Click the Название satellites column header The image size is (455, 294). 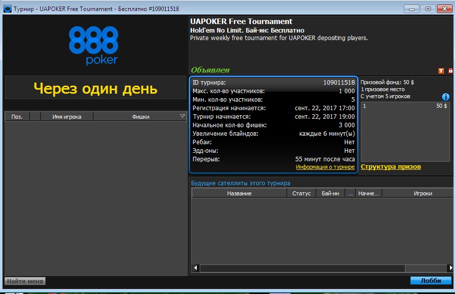coord(239,193)
